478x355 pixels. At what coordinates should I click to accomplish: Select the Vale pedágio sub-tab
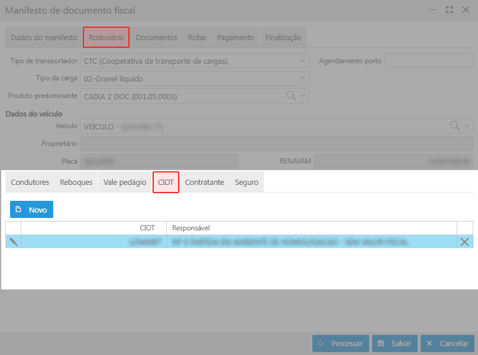[x=124, y=183]
